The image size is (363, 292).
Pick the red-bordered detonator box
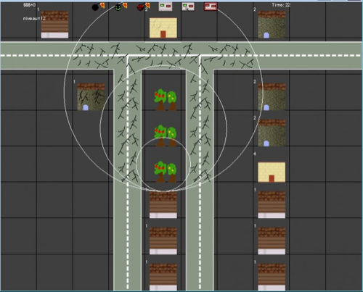pos(211,7)
